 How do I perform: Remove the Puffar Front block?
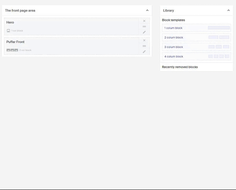pos(144,40)
